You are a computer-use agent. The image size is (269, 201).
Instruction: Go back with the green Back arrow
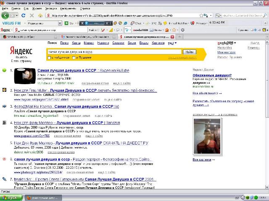pyautogui.click(x=5, y=15)
